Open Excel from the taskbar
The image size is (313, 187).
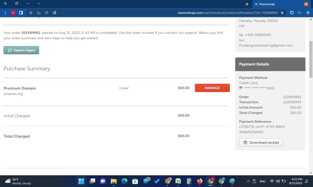pos(178,181)
